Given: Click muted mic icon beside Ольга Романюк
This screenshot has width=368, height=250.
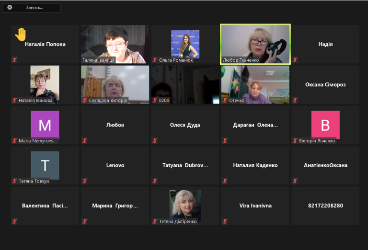Looking at the screenshot, I should coord(155,60).
